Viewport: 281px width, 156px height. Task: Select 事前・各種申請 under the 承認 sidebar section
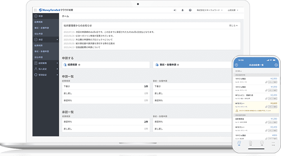(x=46, y=51)
